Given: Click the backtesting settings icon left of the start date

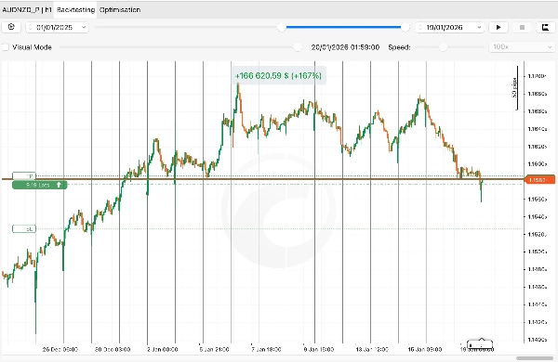Looking at the screenshot, I should pyautogui.click(x=11, y=27).
